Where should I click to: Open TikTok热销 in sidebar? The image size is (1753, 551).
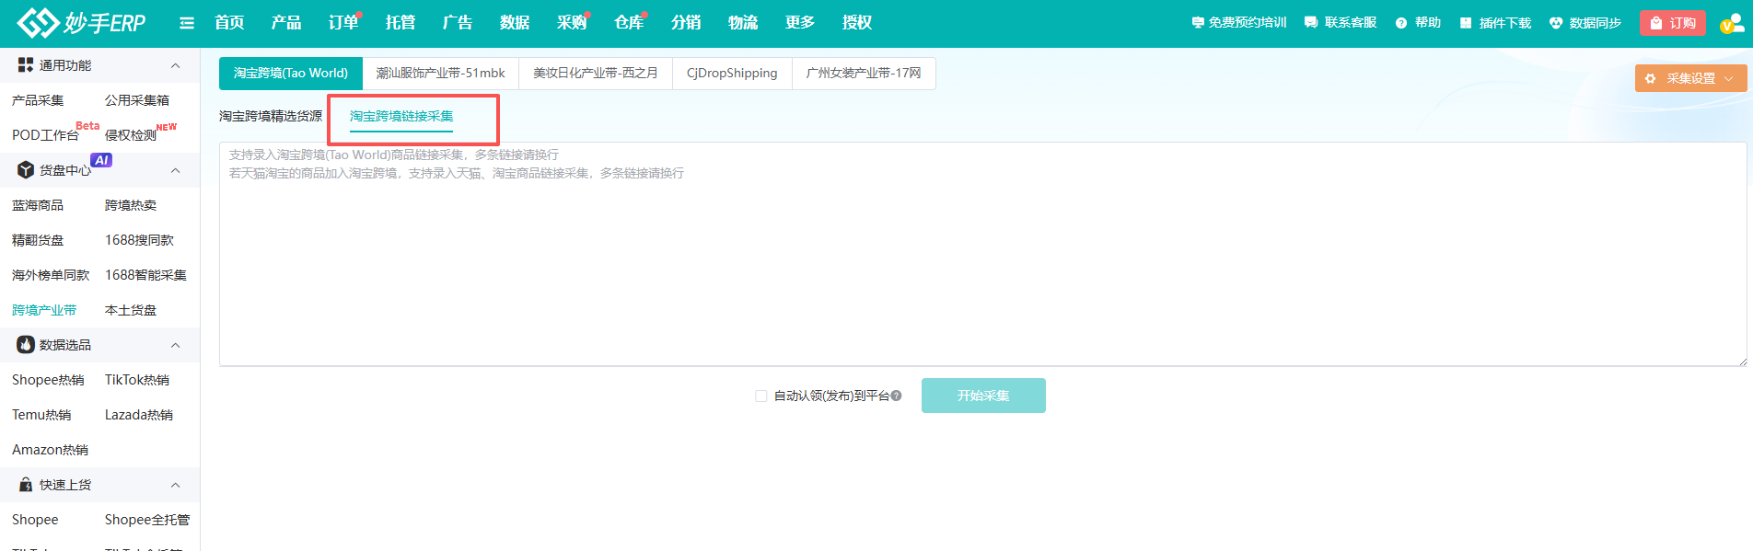[x=137, y=380]
